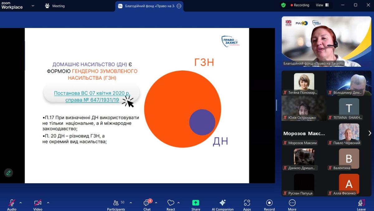The height and width of the screenshot is (211, 374).
Task: Open the More options menu
Action: click(292, 204)
